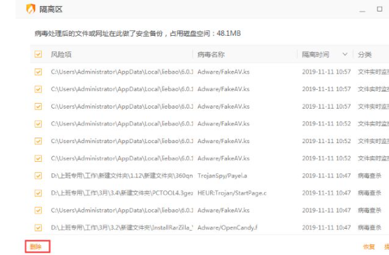Click the path ending with 360qn
The width and height of the screenshot is (389, 255).
(x=122, y=175)
